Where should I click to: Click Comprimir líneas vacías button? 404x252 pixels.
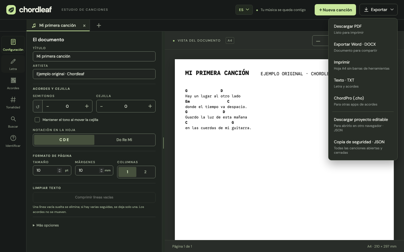point(94,198)
